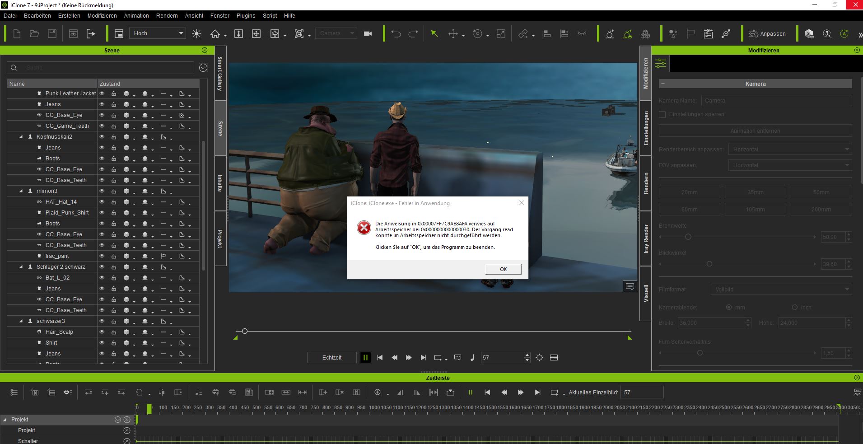Click the timeline track list icon

(14, 393)
